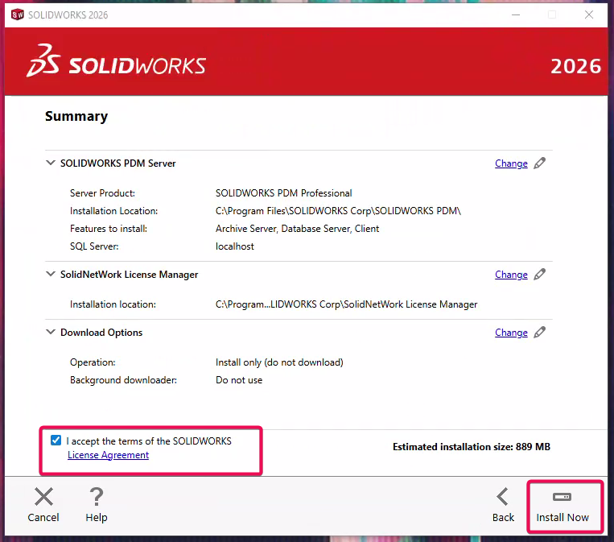Click Change link for SOLIDWORKS PDM Server

click(511, 163)
